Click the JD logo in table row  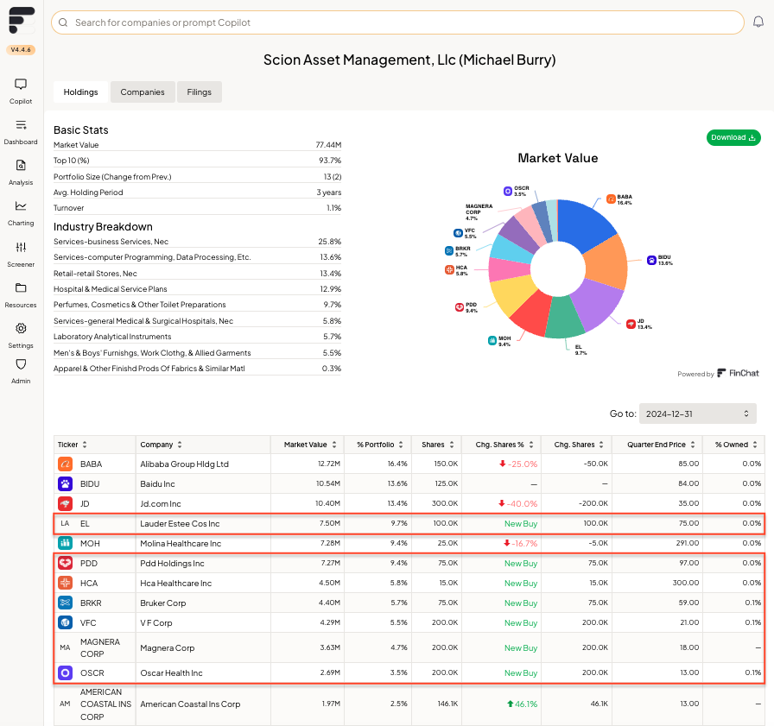click(65, 503)
